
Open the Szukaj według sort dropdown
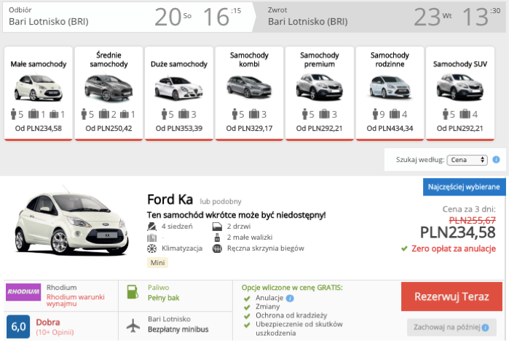[x=466, y=160]
